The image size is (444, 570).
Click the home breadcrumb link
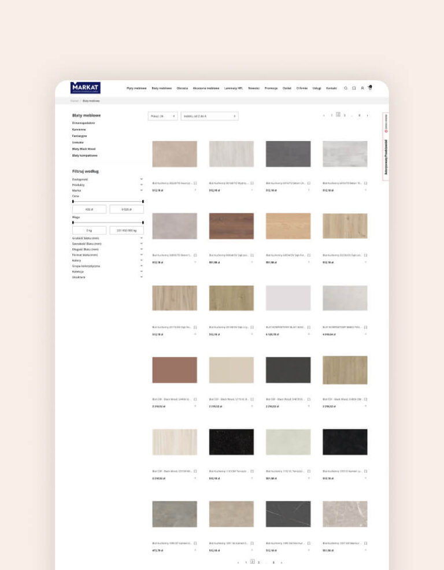click(x=75, y=101)
